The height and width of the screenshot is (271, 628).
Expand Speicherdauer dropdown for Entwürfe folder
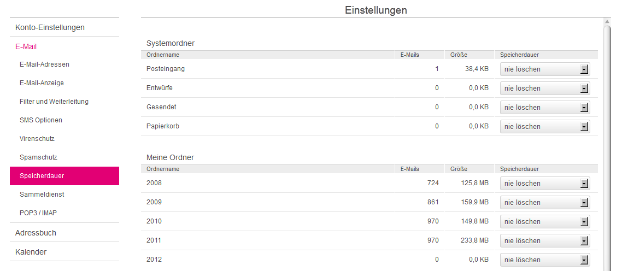[545, 89]
